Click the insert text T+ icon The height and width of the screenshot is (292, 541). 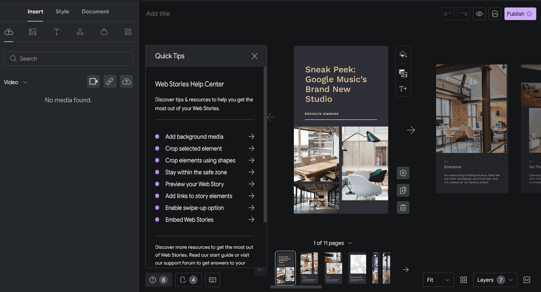coord(403,88)
